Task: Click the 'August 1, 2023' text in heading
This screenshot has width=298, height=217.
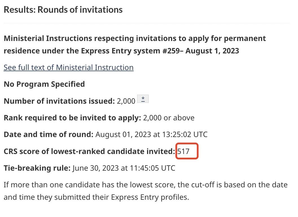Action: tap(212, 51)
